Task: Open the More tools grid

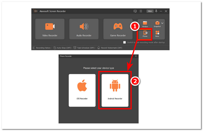Action: [x=157, y=34]
